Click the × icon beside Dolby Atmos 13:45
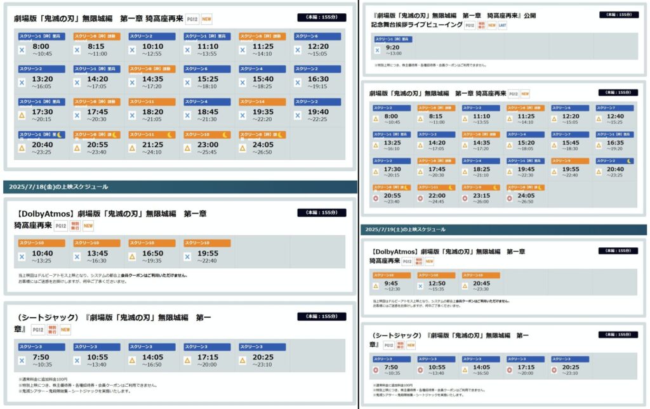The image size is (650, 409). click(77, 257)
